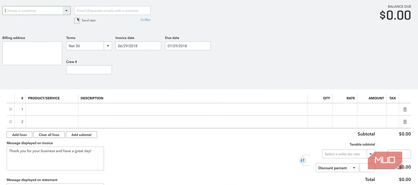
Task: Tick the Send later checkbox
Action: [77, 20]
